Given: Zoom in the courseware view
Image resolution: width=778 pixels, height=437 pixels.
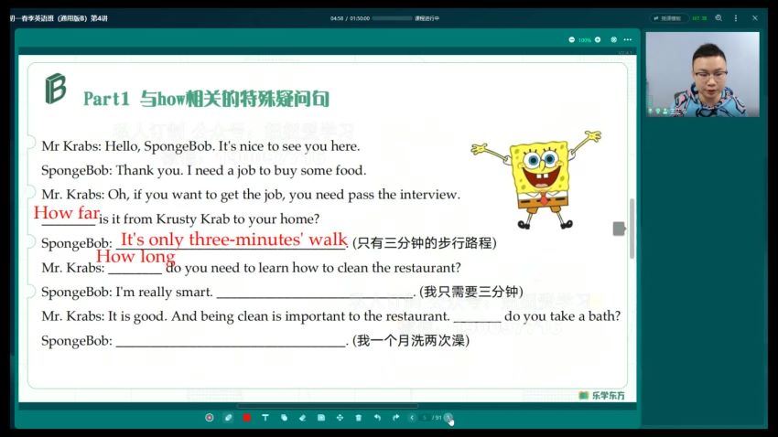Looking at the screenshot, I should click(598, 39).
